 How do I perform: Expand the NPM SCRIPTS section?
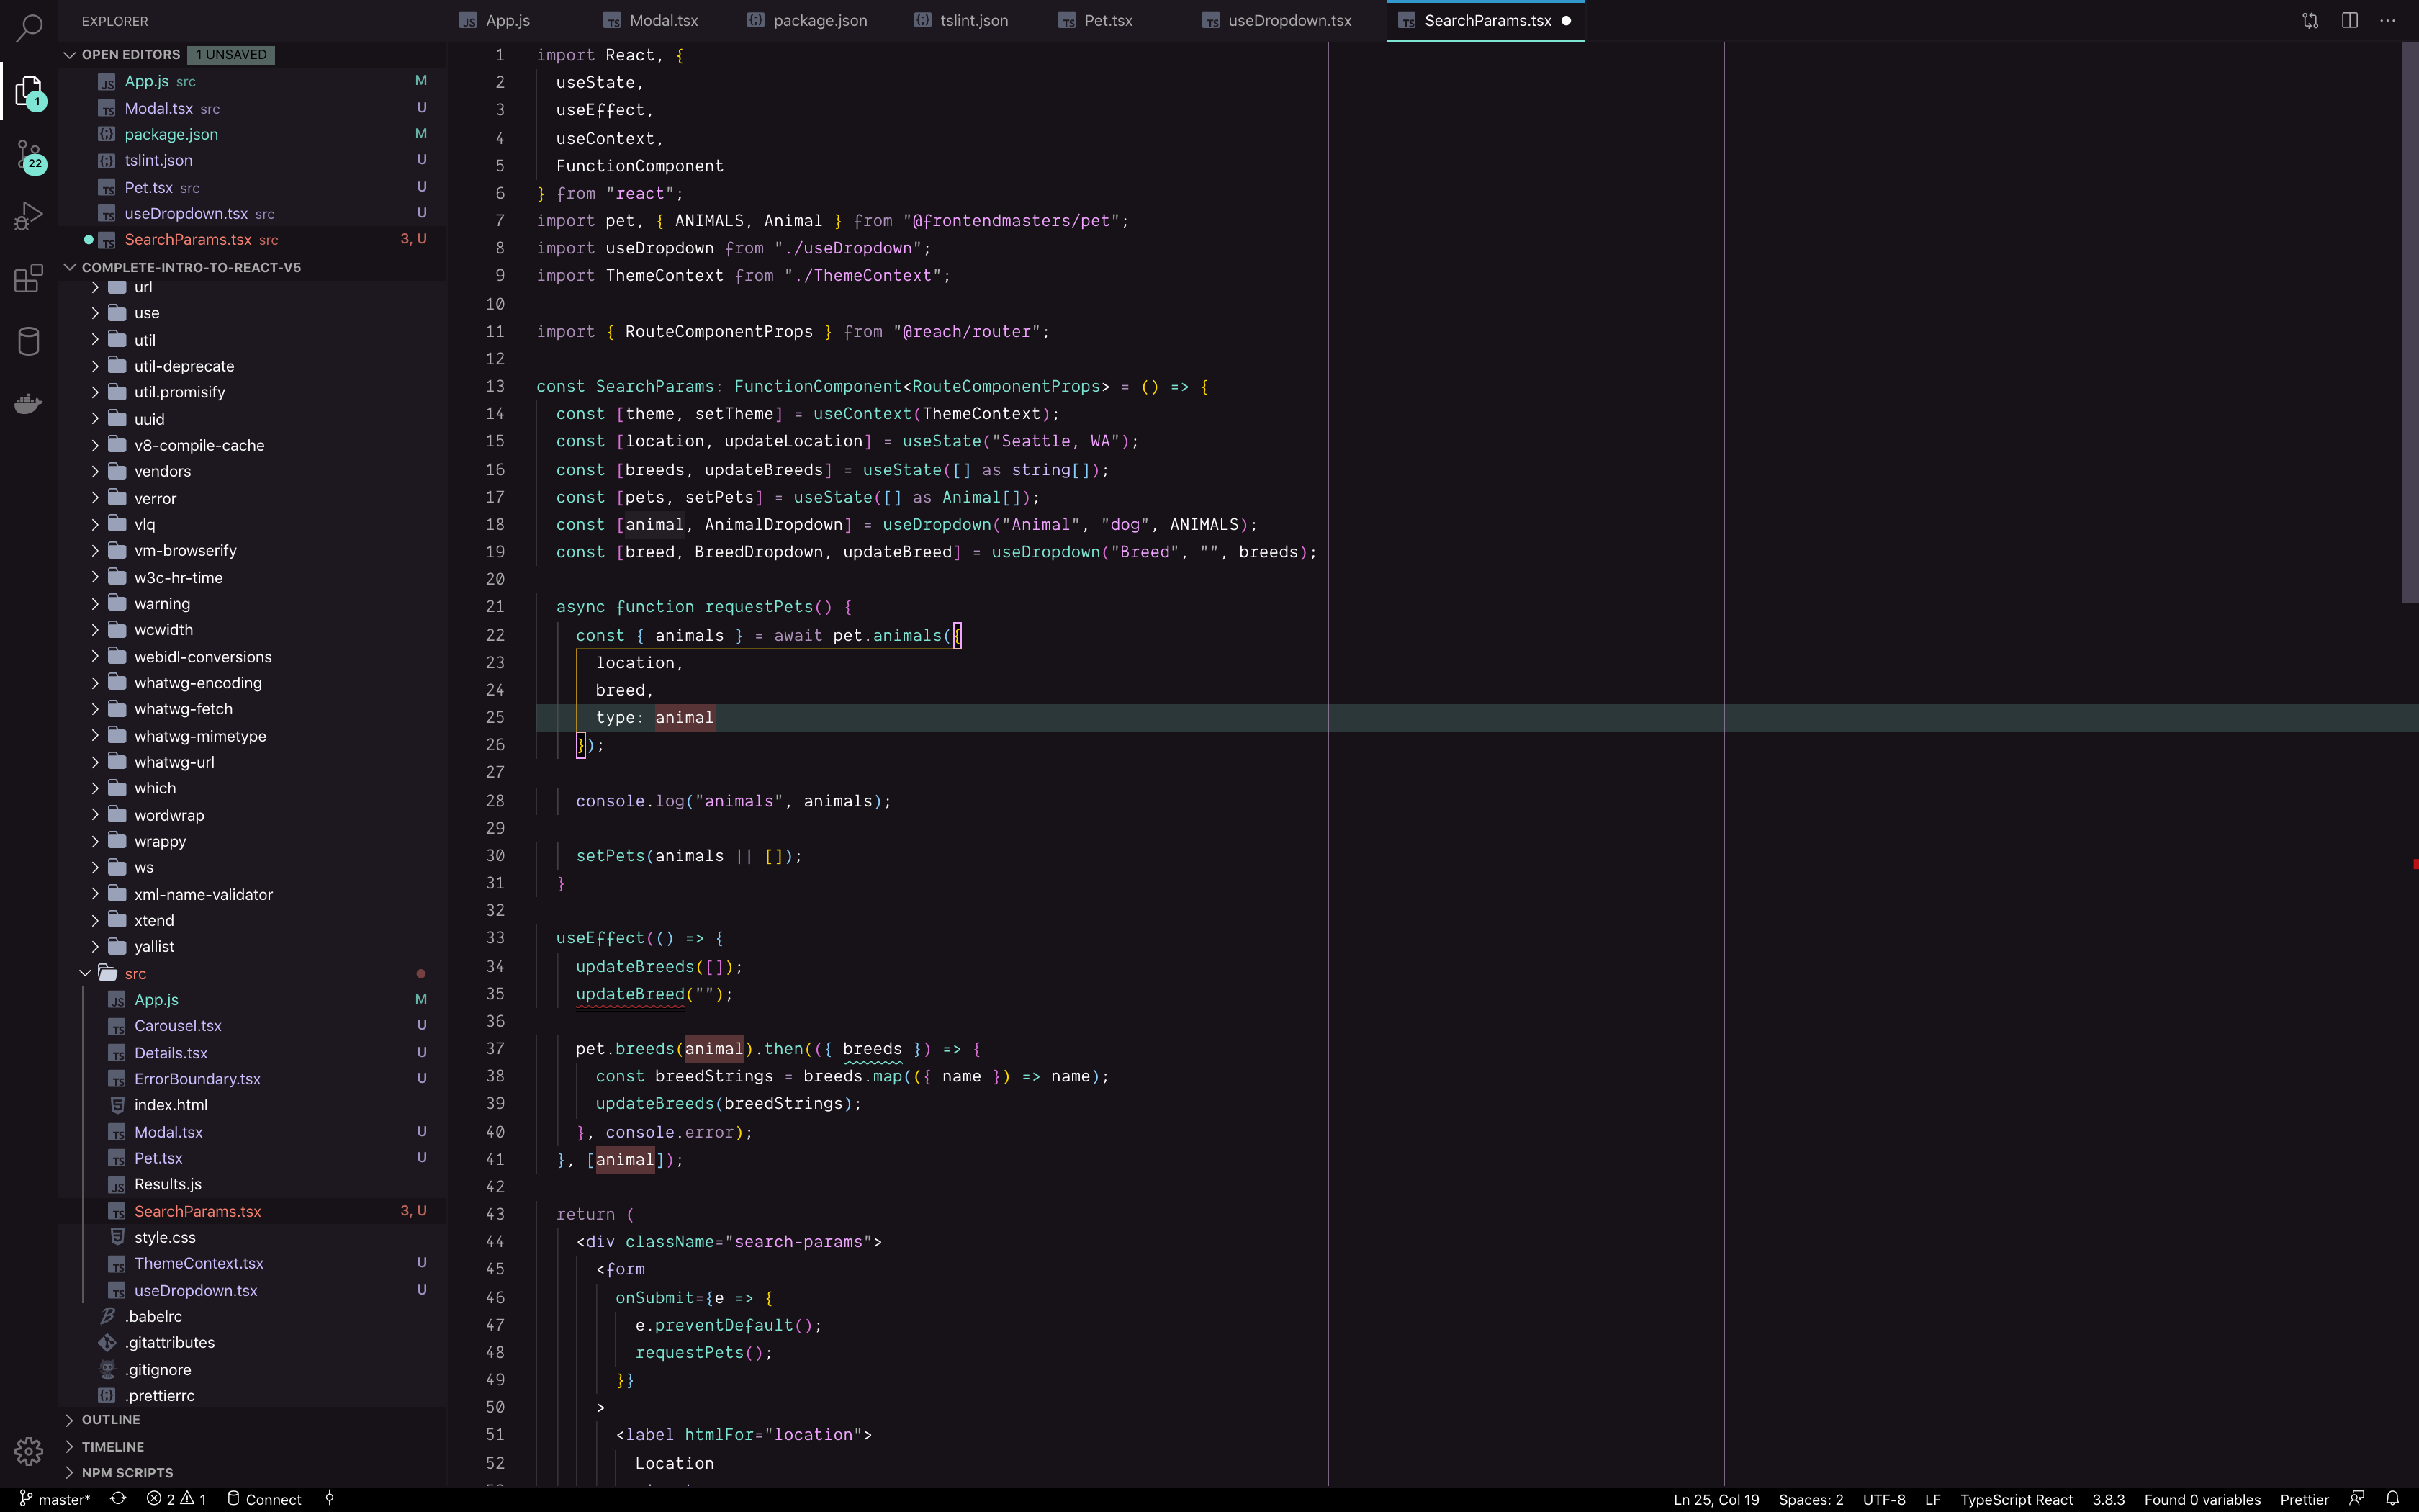127,1472
